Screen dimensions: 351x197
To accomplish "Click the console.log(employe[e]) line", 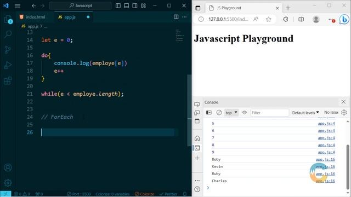I will point(90,63).
